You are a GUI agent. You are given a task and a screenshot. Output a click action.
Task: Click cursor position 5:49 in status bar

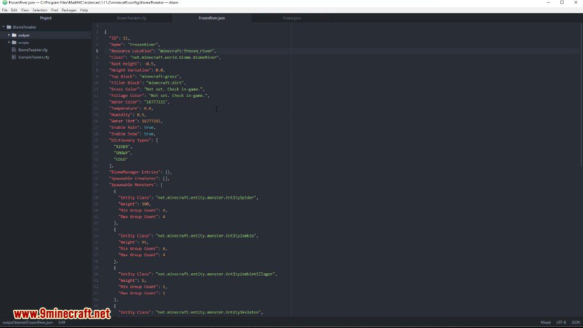[61, 322]
